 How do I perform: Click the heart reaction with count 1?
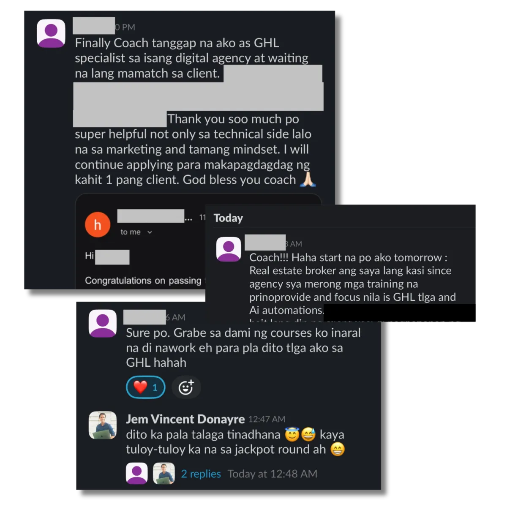click(145, 387)
